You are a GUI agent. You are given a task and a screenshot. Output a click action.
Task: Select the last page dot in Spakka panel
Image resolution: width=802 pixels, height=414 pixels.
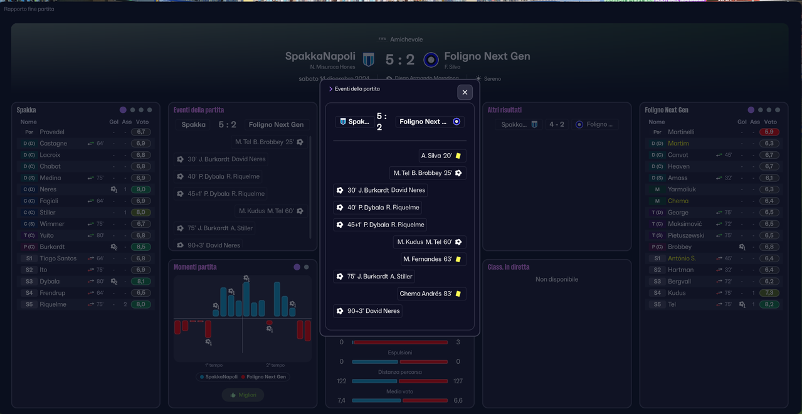click(149, 110)
